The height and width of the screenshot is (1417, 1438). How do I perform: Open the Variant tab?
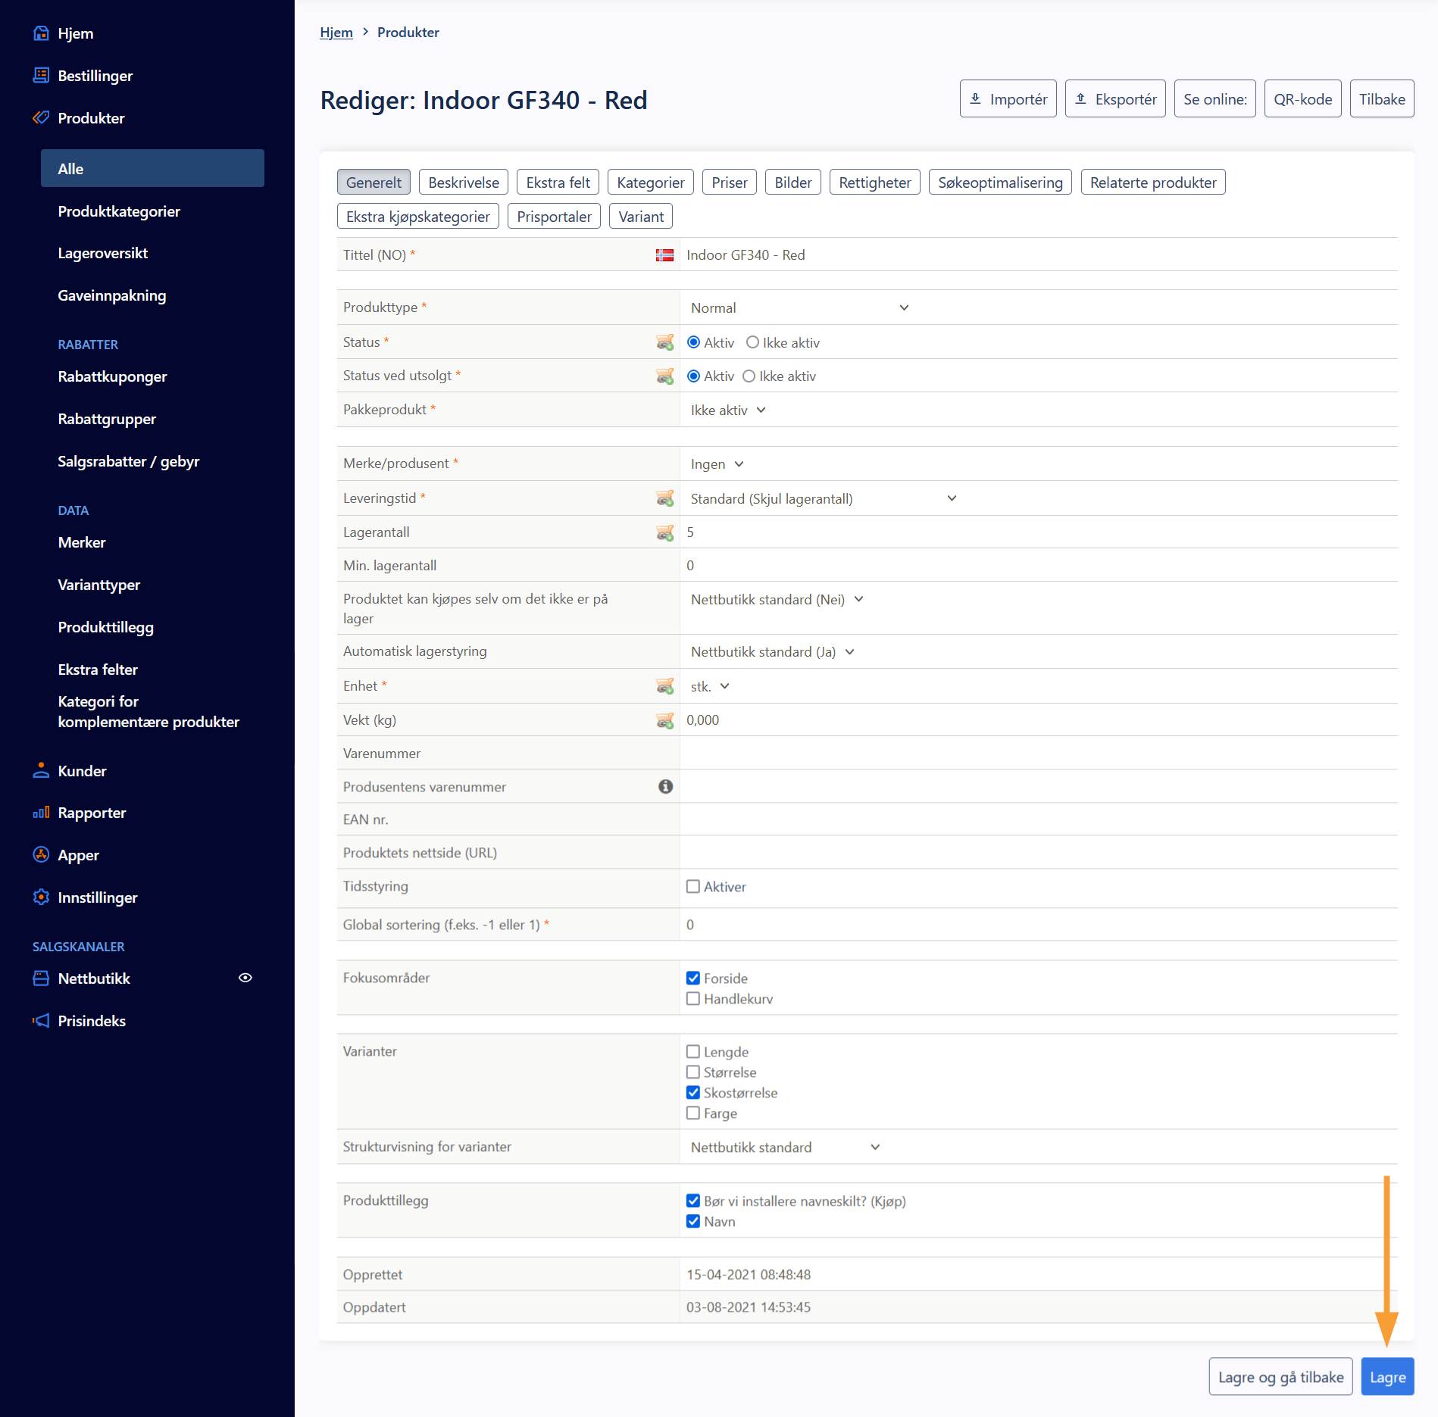(x=641, y=217)
